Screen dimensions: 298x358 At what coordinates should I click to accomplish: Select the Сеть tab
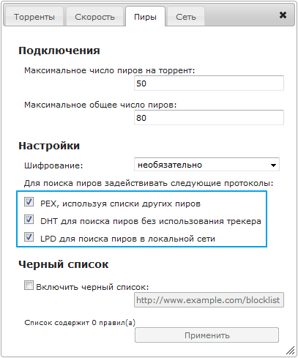click(186, 17)
